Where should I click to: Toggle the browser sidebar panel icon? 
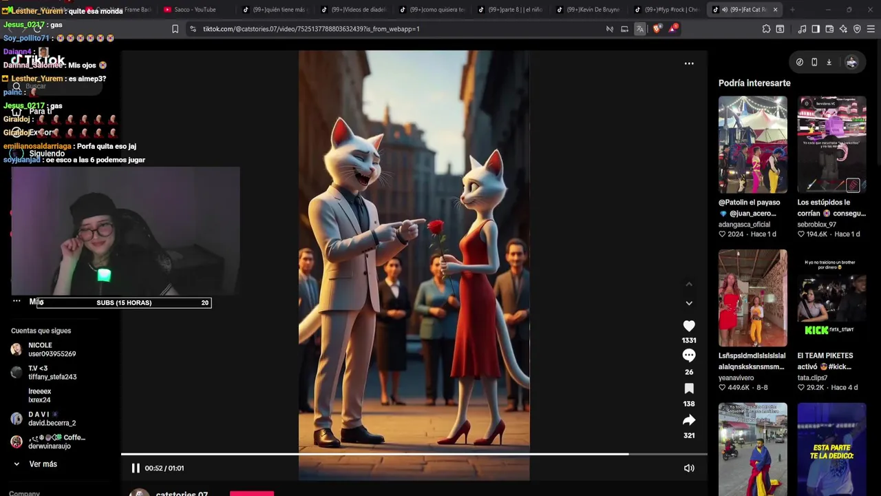coord(816,29)
